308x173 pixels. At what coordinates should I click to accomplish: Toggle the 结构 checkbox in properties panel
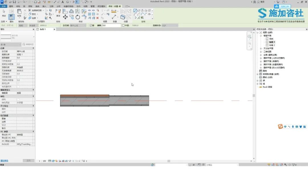pyautogui.click(x=18, y=100)
